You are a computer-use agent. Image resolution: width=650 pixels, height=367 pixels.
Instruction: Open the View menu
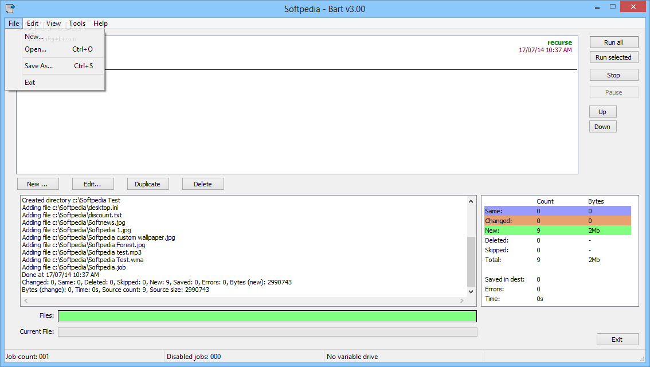(53, 23)
